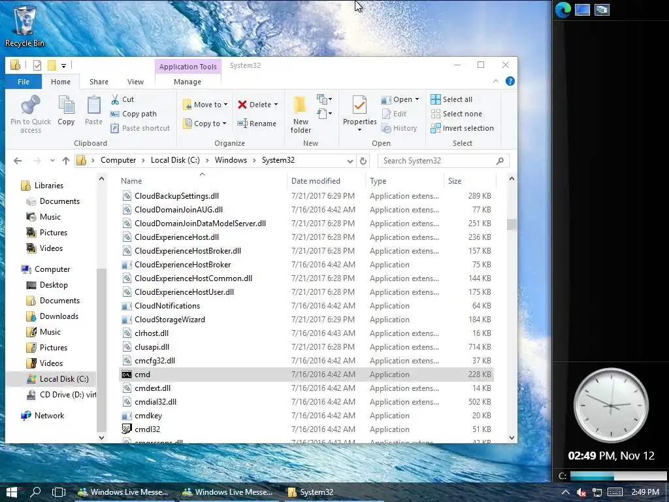This screenshot has height=502, width=669.
Task: Select CD Drive (D:) in navigation pane
Action: 61,395
